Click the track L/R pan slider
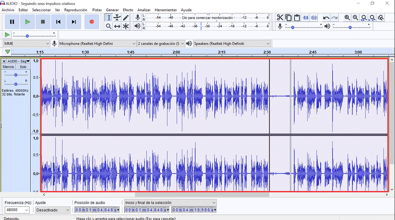The width and height of the screenshot is (395, 220). click(x=16, y=84)
